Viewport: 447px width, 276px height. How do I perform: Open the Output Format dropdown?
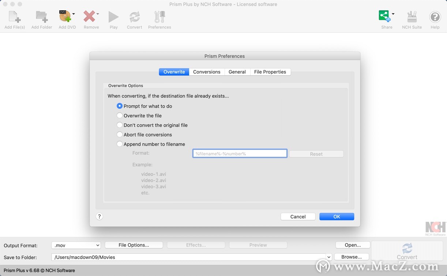[x=76, y=245]
